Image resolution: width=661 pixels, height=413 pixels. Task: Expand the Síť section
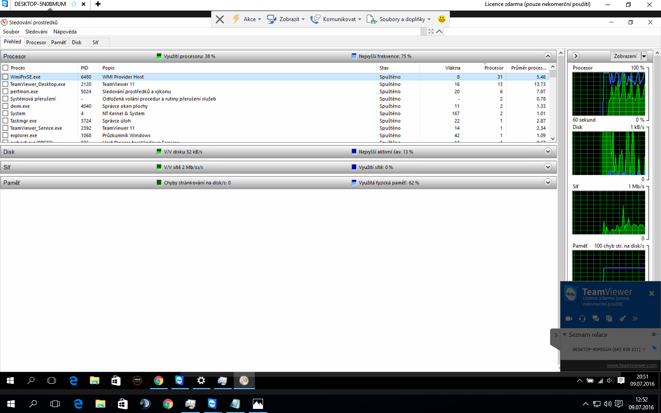pyautogui.click(x=548, y=167)
